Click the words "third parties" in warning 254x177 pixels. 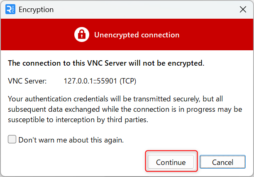(x=128, y=120)
